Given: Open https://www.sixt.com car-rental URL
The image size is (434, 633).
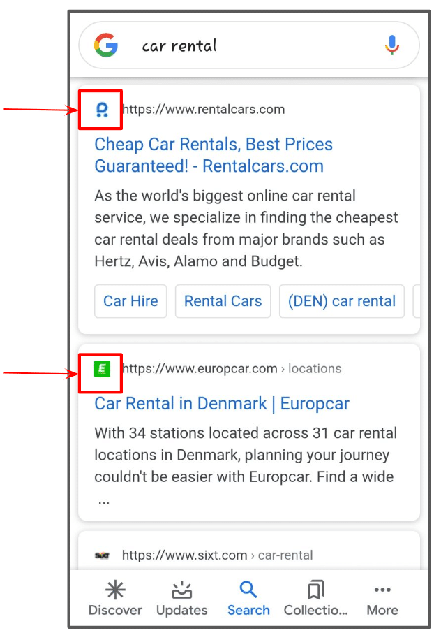Looking at the screenshot, I should [x=218, y=555].
